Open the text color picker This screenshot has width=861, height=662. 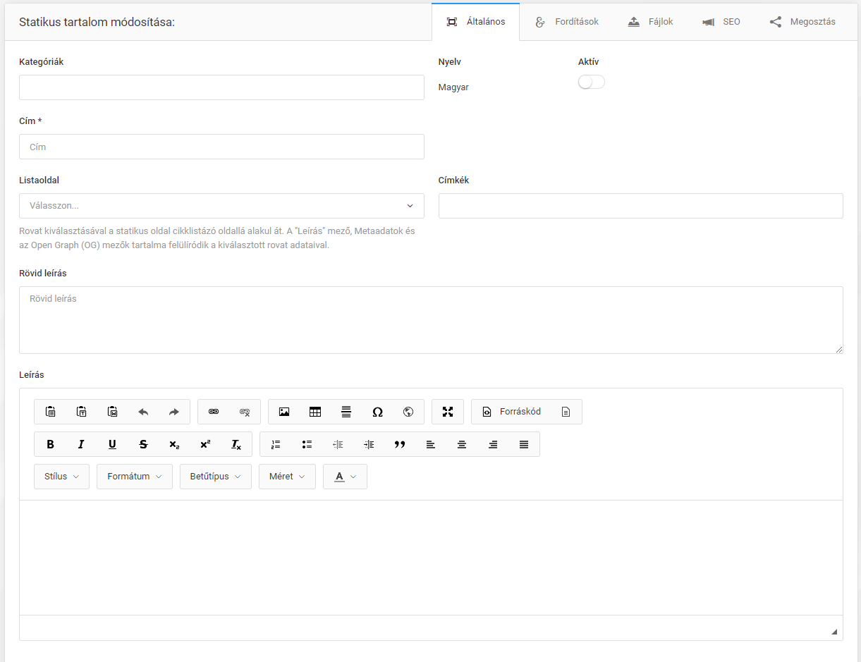[x=345, y=477]
